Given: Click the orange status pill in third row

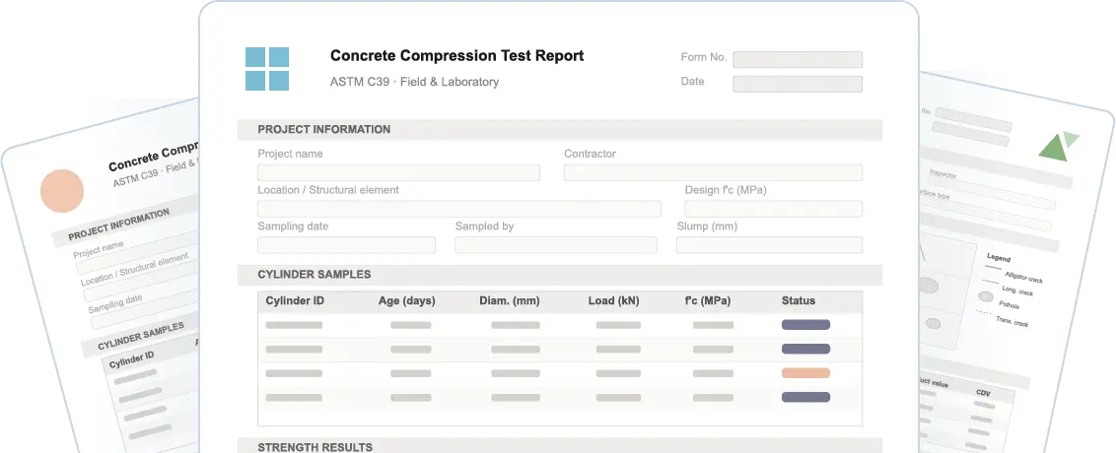Looking at the screenshot, I should pos(805,373).
